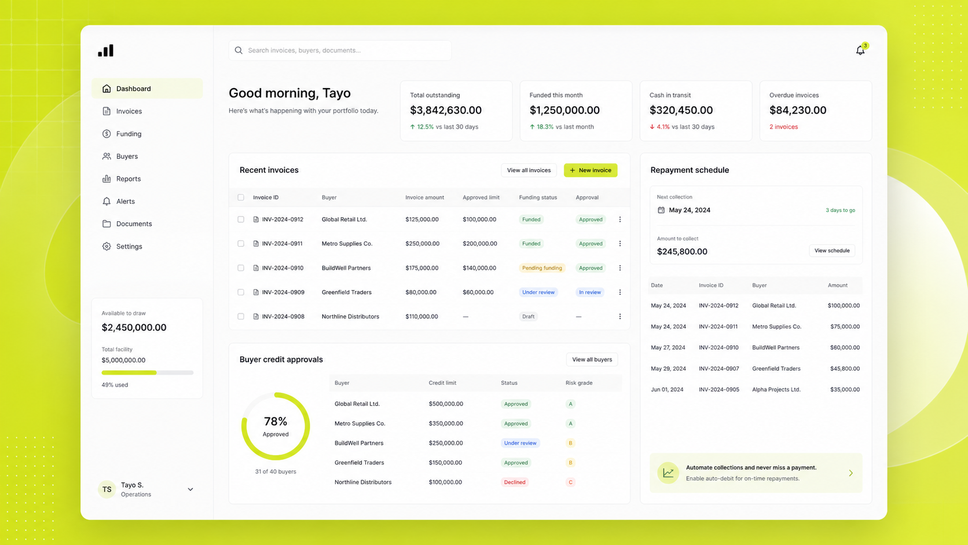
Task: Click the bar chart logo icon
Action: [106, 50]
